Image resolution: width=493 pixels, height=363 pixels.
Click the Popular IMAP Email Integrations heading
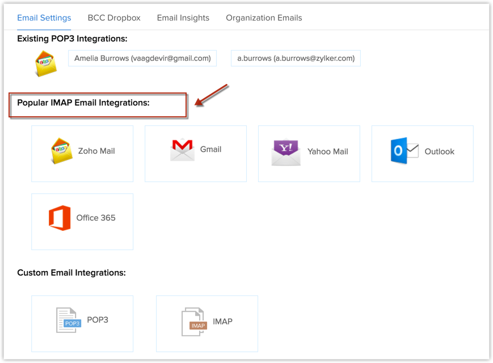click(83, 103)
